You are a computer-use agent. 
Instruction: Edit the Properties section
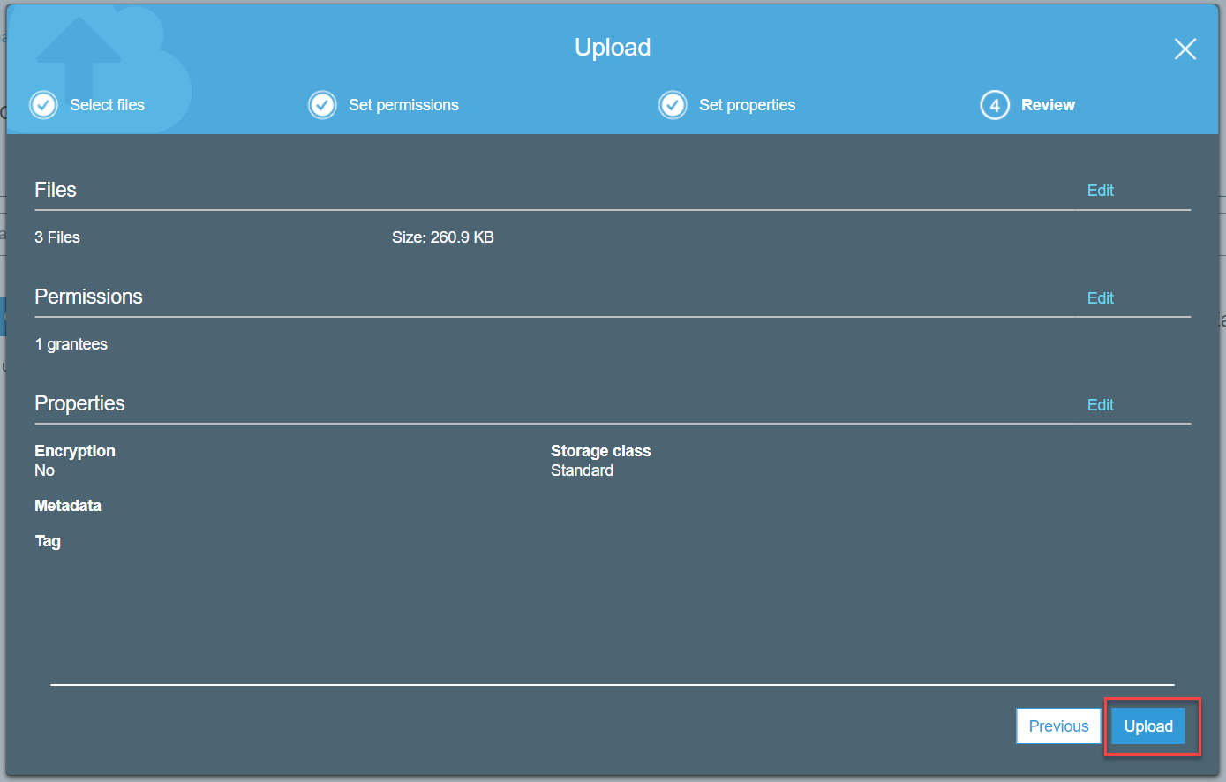pos(1100,405)
